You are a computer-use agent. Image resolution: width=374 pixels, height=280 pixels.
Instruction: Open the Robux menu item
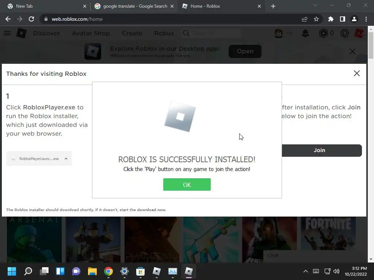point(164,33)
